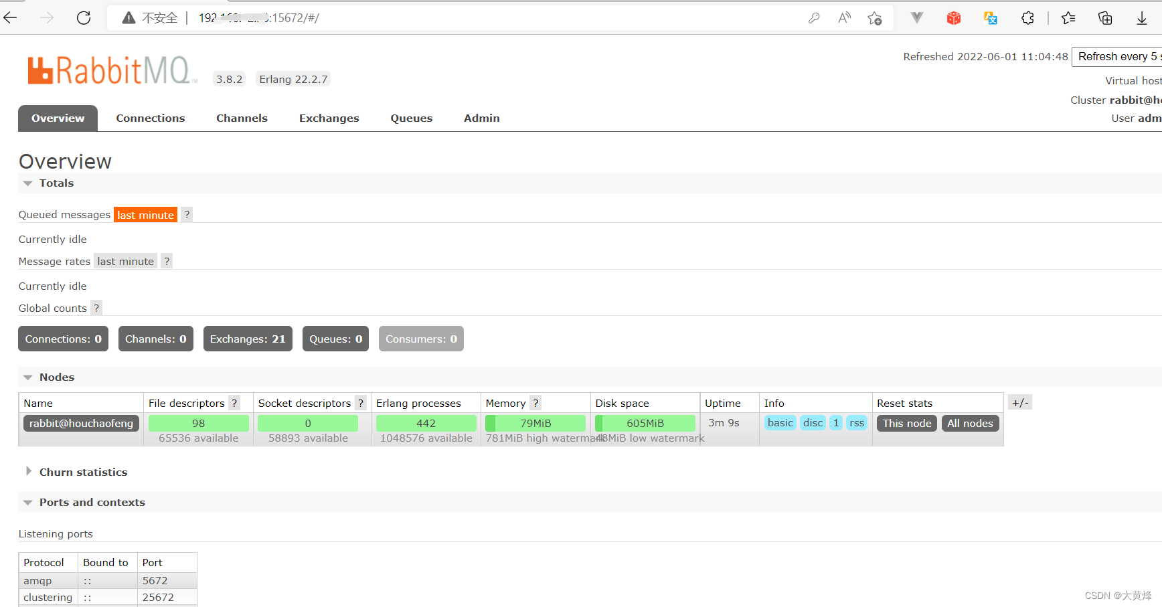Go to the Queues tab

click(x=412, y=118)
